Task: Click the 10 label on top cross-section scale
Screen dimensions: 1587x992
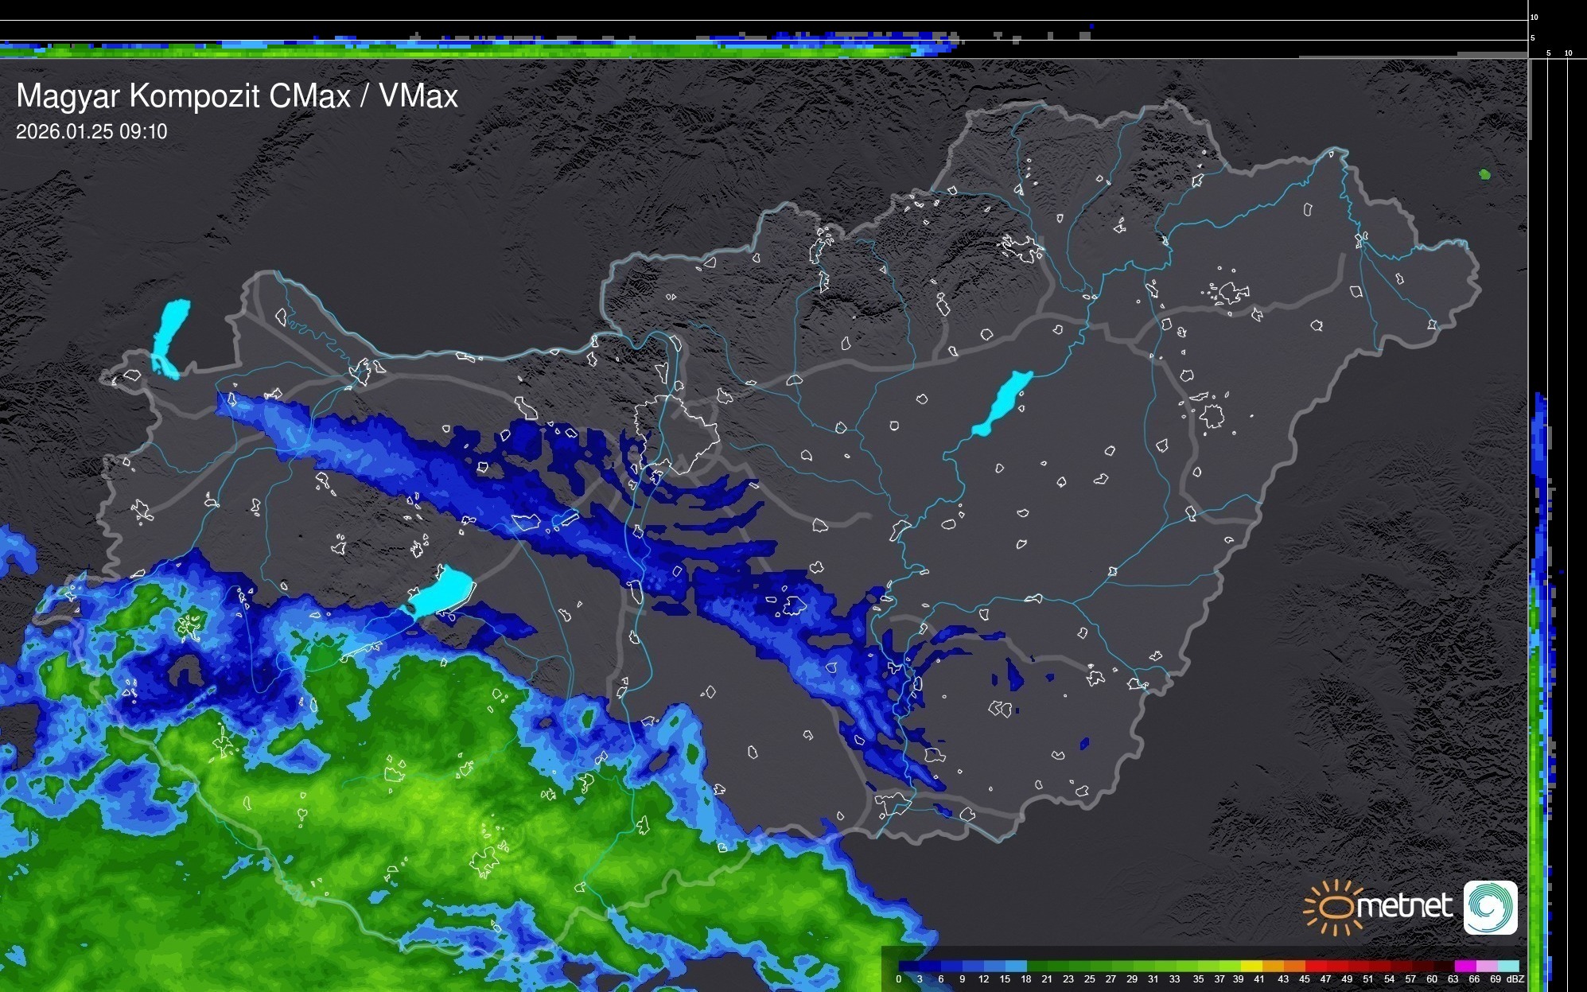Action: 1534,18
